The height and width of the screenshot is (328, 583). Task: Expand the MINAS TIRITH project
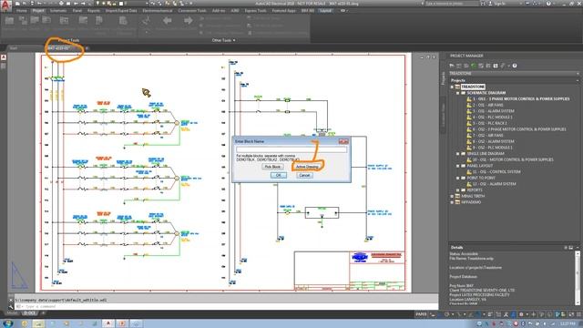tap(452, 196)
